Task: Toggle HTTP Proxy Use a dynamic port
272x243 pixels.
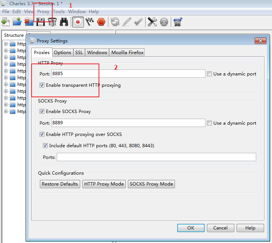Action: coord(210,74)
